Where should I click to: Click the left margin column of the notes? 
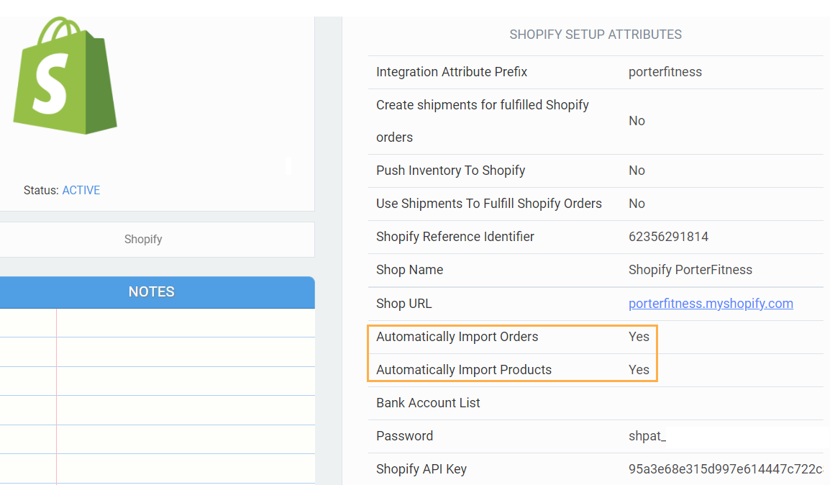coord(27,396)
